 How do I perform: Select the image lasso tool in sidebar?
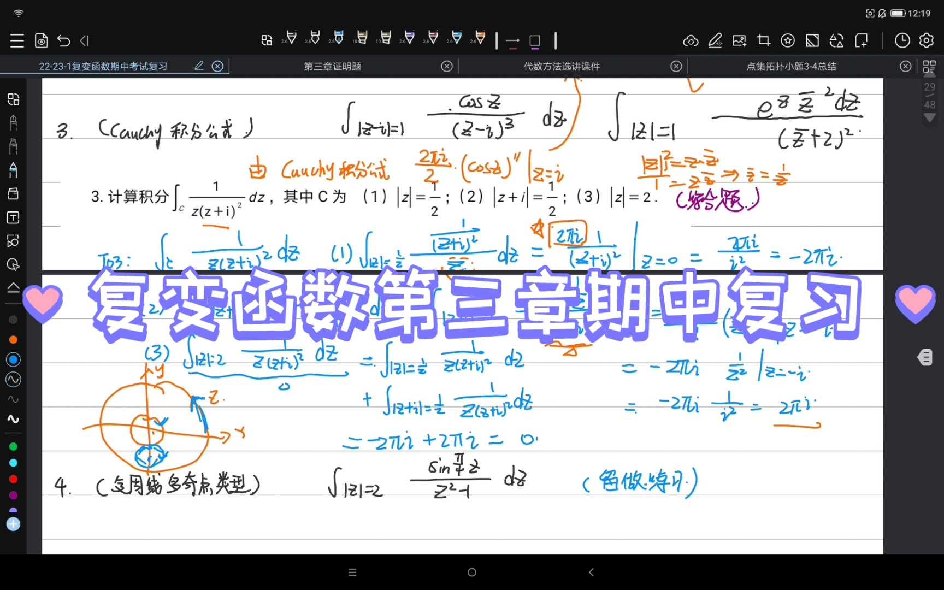click(13, 241)
